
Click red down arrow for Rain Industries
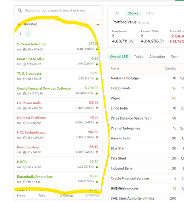[97, 152]
